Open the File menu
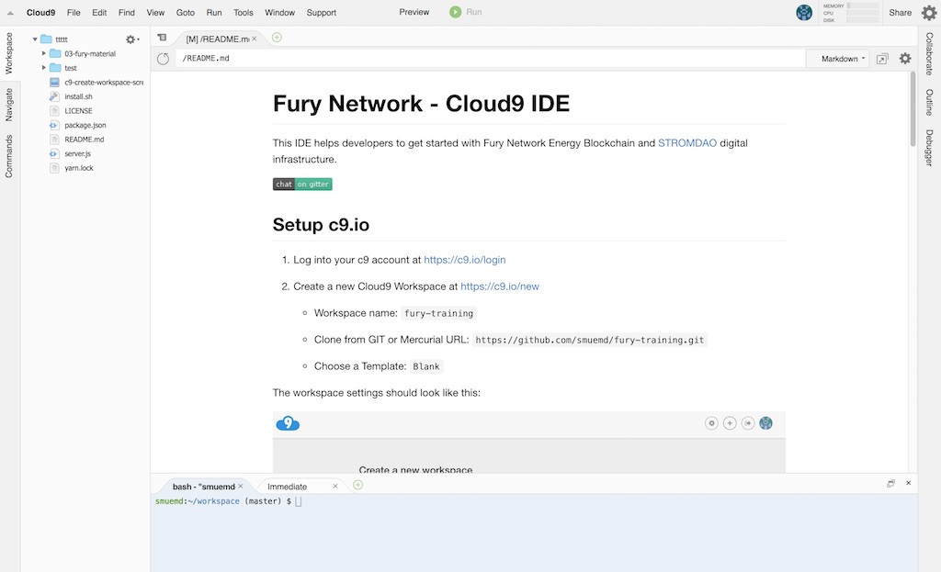This screenshot has height=572, width=941. (74, 13)
